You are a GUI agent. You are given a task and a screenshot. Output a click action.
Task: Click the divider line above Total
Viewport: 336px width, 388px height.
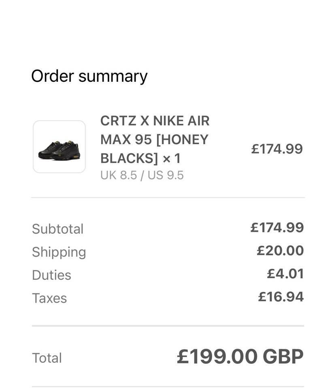pos(168,326)
